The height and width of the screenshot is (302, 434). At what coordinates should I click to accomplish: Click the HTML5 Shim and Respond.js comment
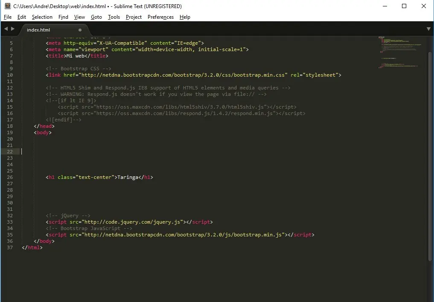(x=168, y=88)
